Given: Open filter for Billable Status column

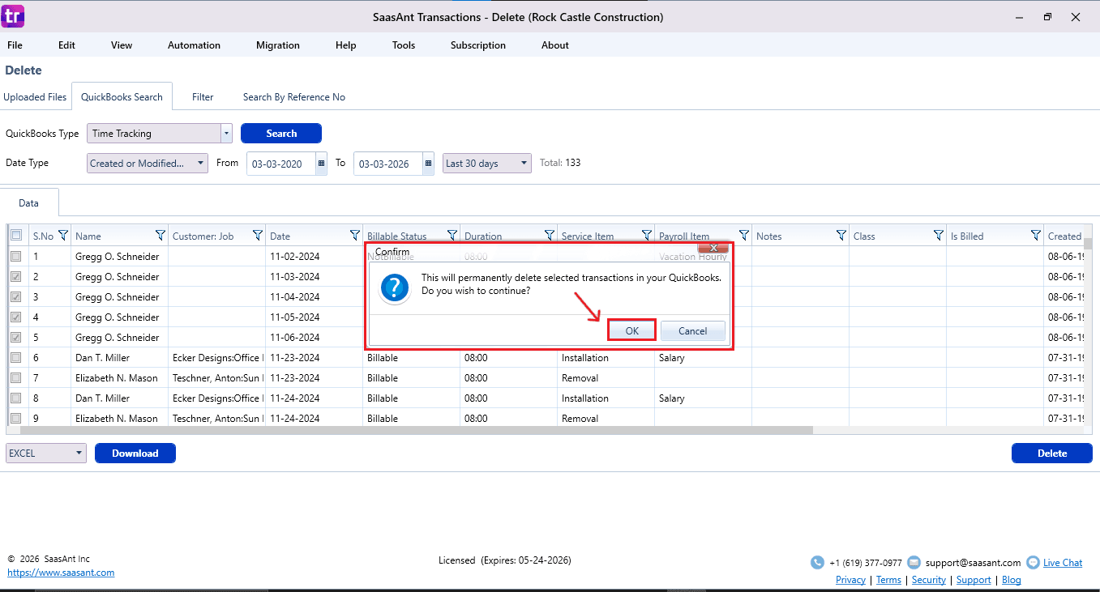Looking at the screenshot, I should 452,236.
